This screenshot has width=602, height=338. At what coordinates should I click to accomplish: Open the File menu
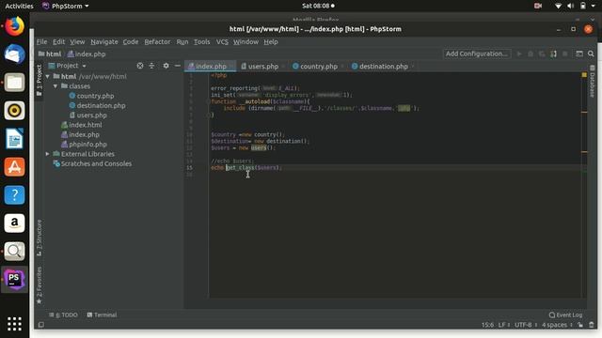[41, 41]
